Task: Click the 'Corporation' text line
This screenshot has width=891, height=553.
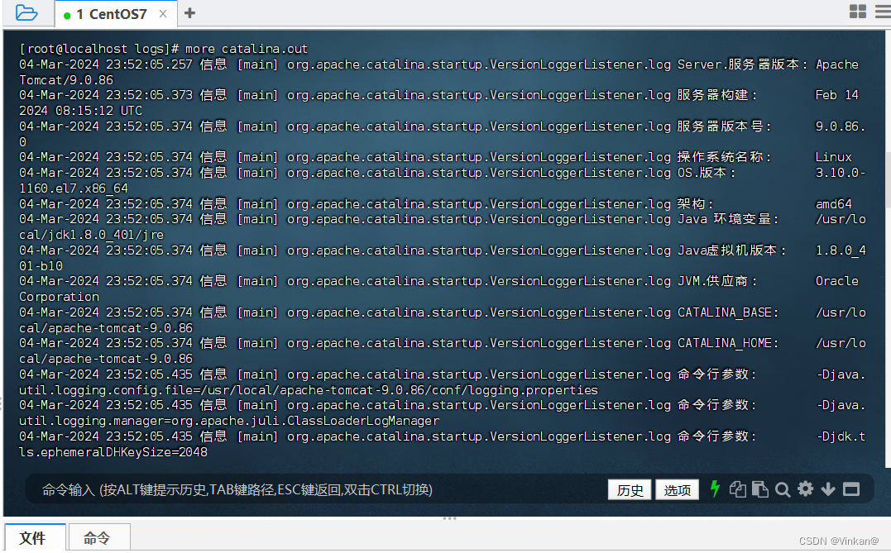Action: point(59,297)
